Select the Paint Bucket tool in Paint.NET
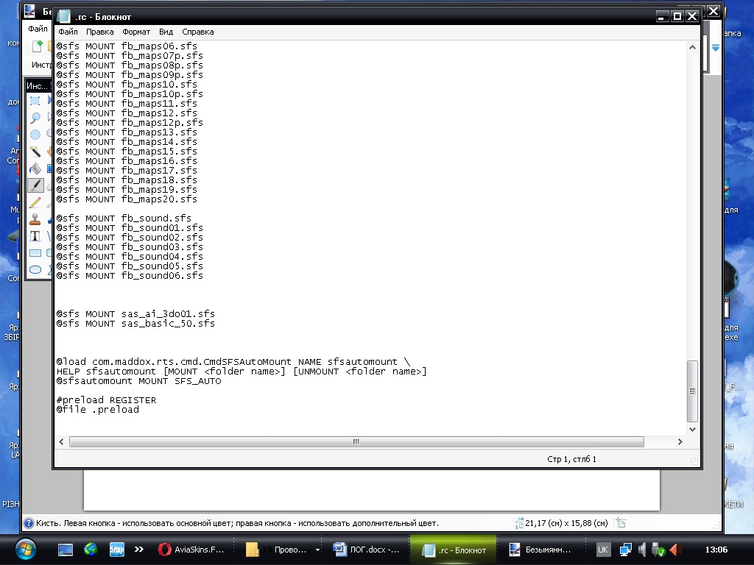 tap(35, 168)
